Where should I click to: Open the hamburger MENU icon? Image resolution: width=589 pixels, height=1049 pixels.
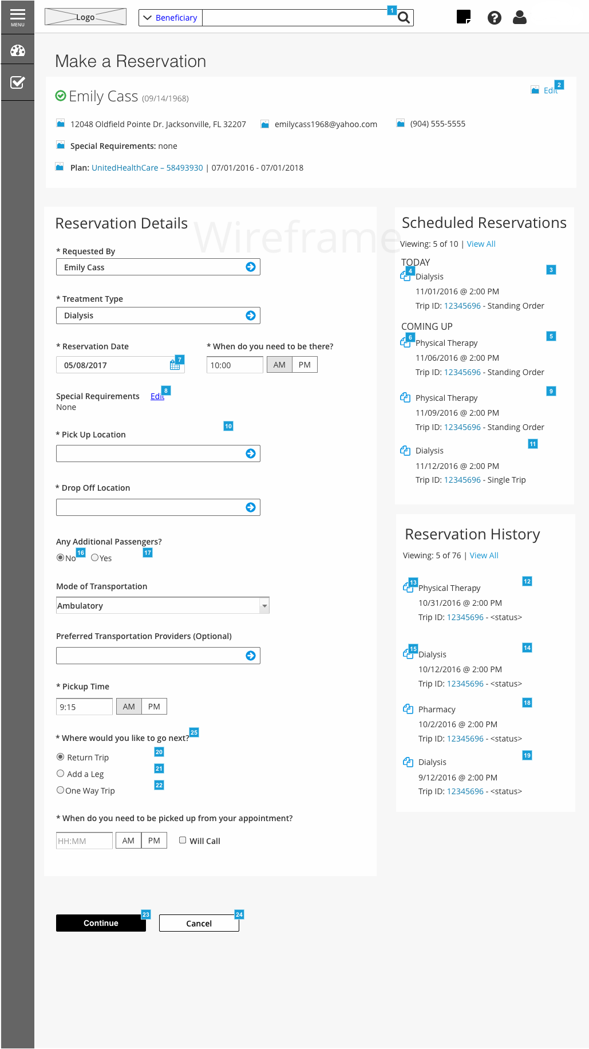click(x=18, y=17)
